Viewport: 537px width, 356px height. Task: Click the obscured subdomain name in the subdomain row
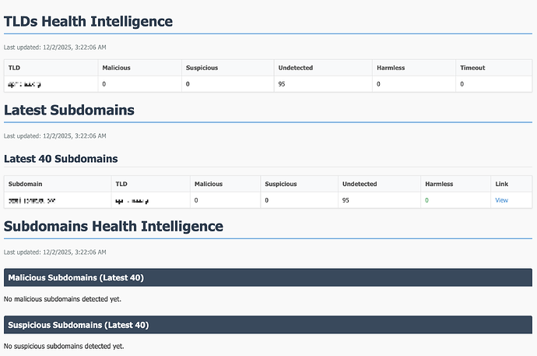click(32, 200)
